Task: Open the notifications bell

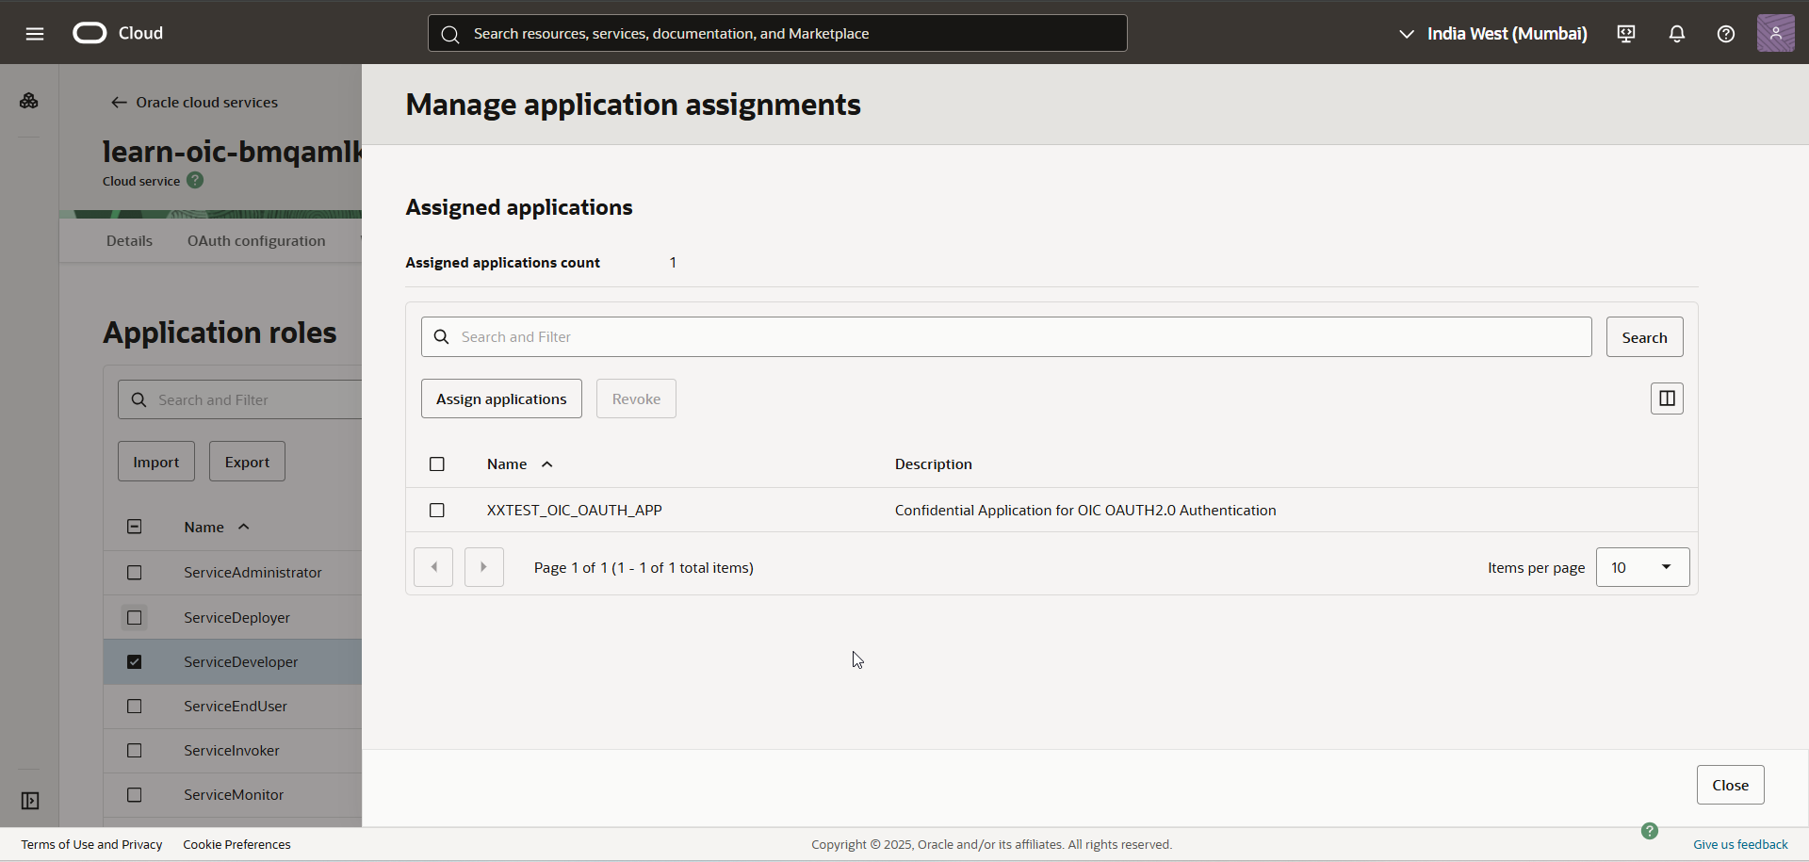Action: (x=1676, y=34)
